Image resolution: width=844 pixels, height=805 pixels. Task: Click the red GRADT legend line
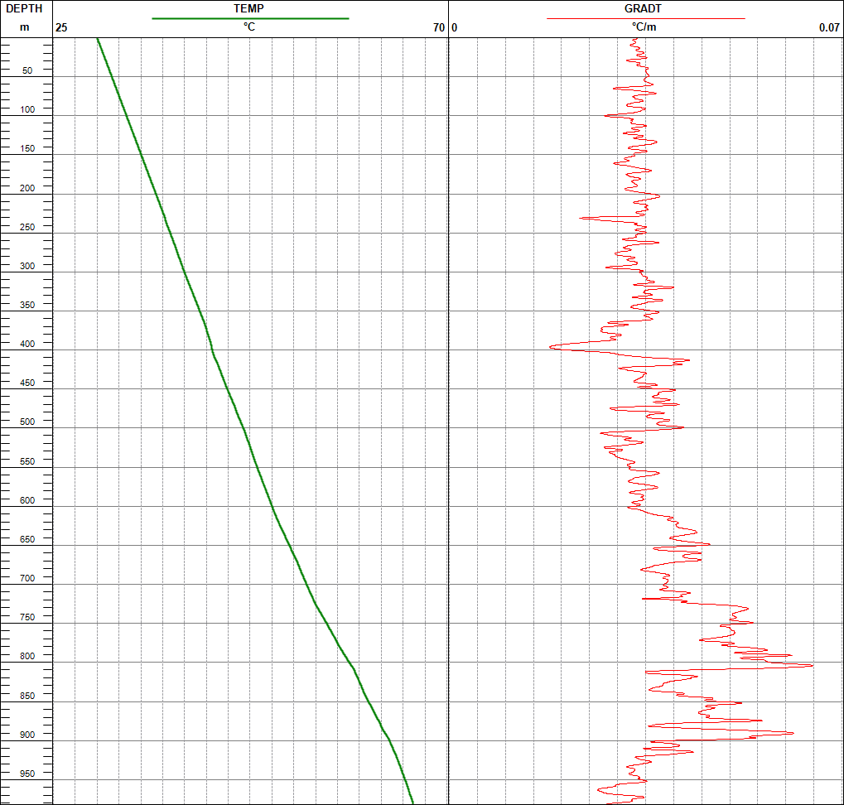coord(646,18)
